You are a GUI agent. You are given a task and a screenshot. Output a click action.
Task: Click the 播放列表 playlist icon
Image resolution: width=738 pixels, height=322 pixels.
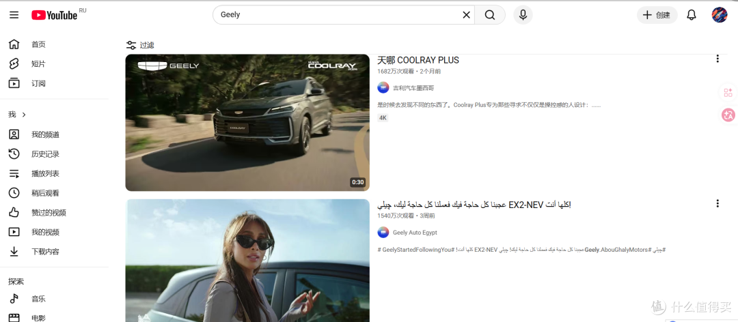tap(14, 174)
